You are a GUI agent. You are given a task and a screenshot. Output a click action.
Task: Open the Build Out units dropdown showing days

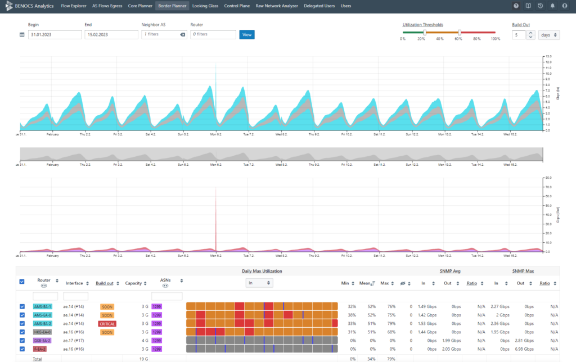click(x=548, y=34)
